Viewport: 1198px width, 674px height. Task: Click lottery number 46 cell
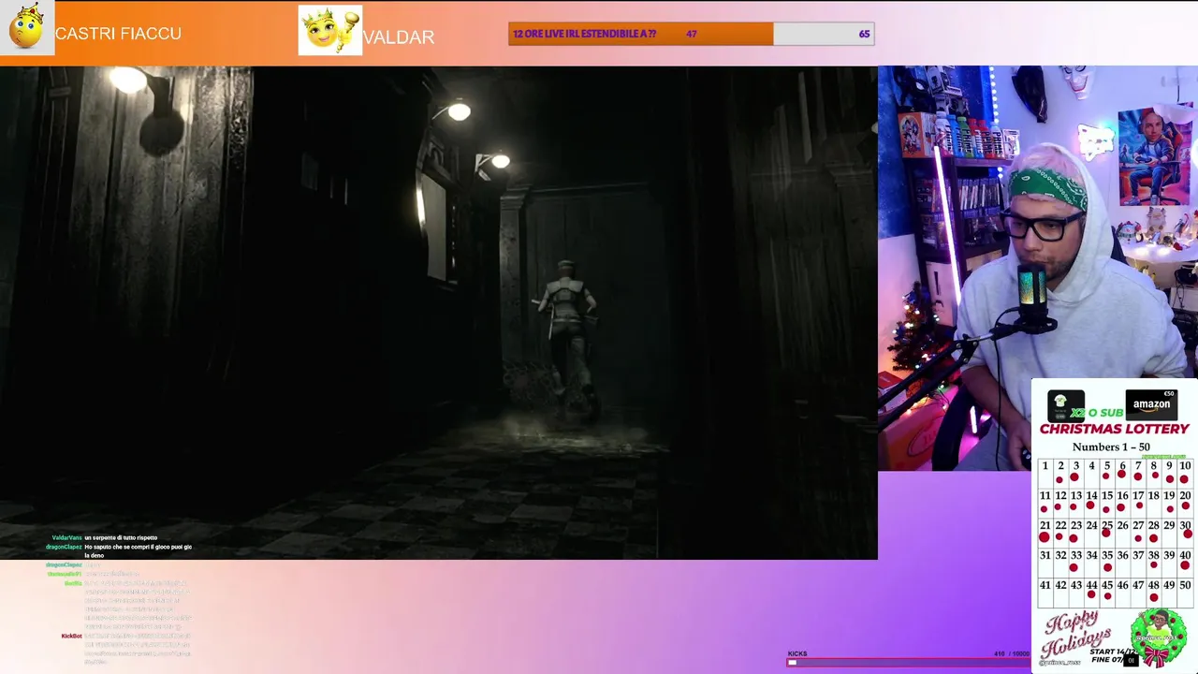(1122, 591)
